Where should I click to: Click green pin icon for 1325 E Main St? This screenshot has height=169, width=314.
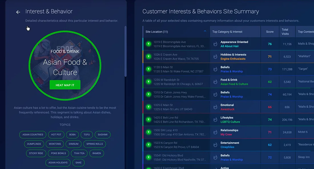pos(149,107)
